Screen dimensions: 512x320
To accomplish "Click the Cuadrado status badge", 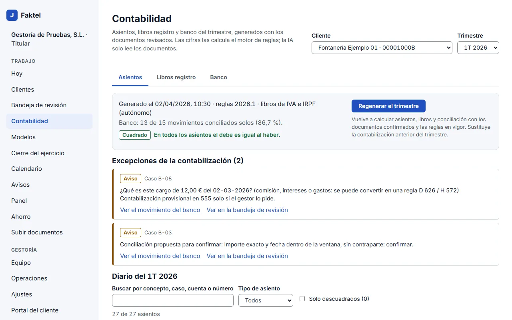I will [x=135, y=135].
